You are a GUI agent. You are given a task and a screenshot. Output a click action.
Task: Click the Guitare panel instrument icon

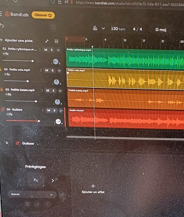(17, 143)
